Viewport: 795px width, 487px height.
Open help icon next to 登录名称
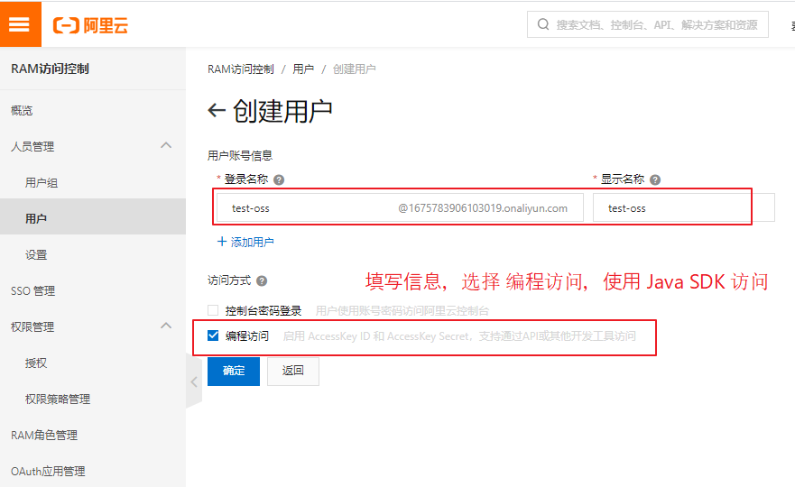279,179
